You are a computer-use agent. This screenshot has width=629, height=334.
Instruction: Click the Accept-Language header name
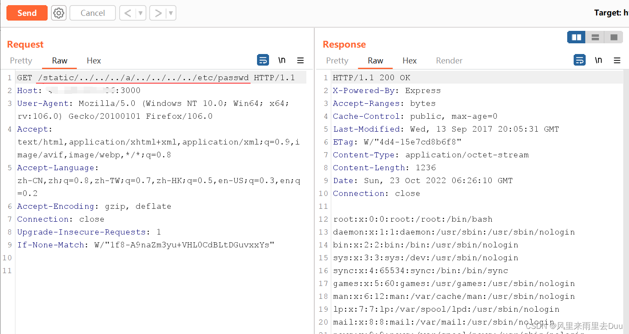[x=56, y=168]
